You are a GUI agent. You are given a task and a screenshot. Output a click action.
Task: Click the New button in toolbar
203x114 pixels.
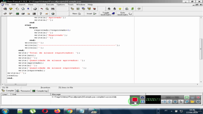(76, 14)
